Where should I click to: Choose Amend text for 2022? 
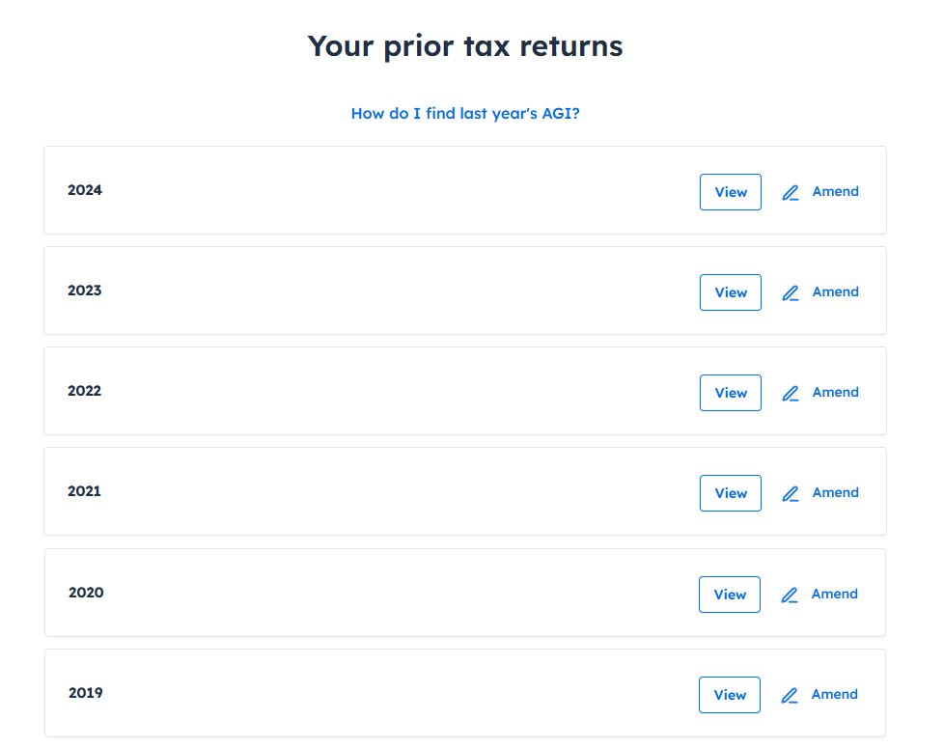[835, 393]
